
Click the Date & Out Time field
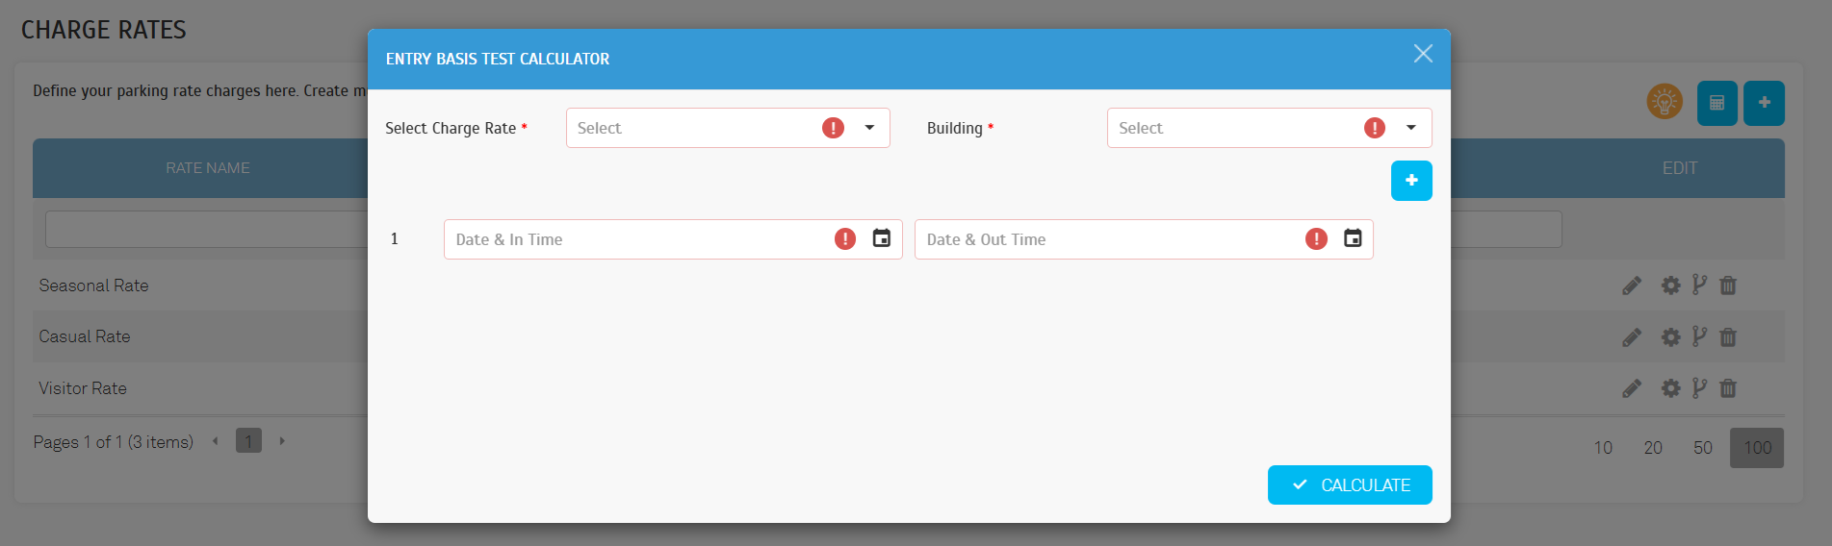click(1144, 239)
